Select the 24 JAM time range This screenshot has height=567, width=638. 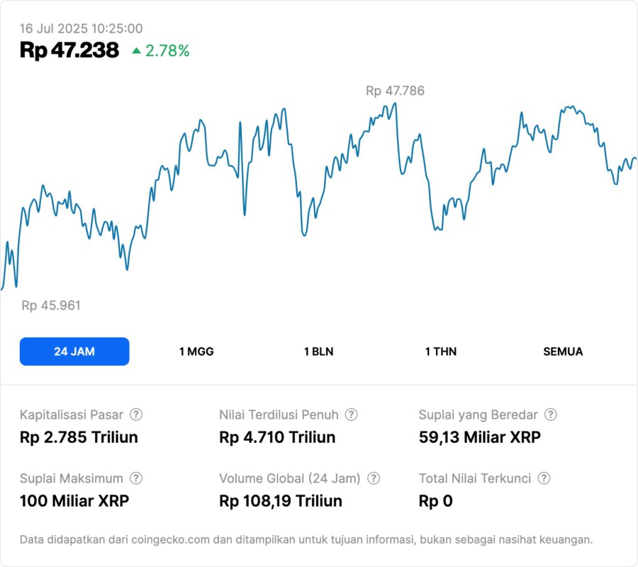[x=74, y=352]
